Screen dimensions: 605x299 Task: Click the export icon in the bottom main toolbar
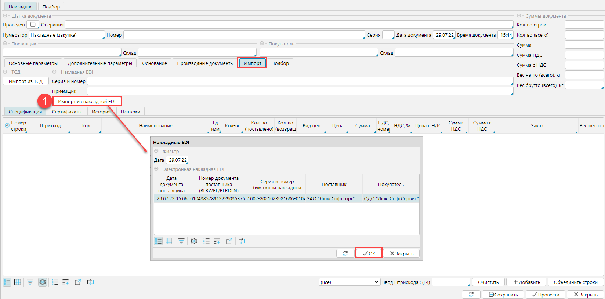click(x=78, y=282)
